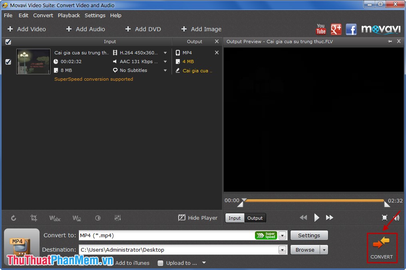This screenshot has width=406, height=270.
Task: Open the Destination folder dropdown
Action: pyautogui.click(x=283, y=250)
